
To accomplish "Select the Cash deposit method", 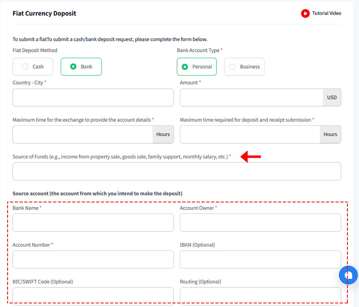I will [x=33, y=67].
